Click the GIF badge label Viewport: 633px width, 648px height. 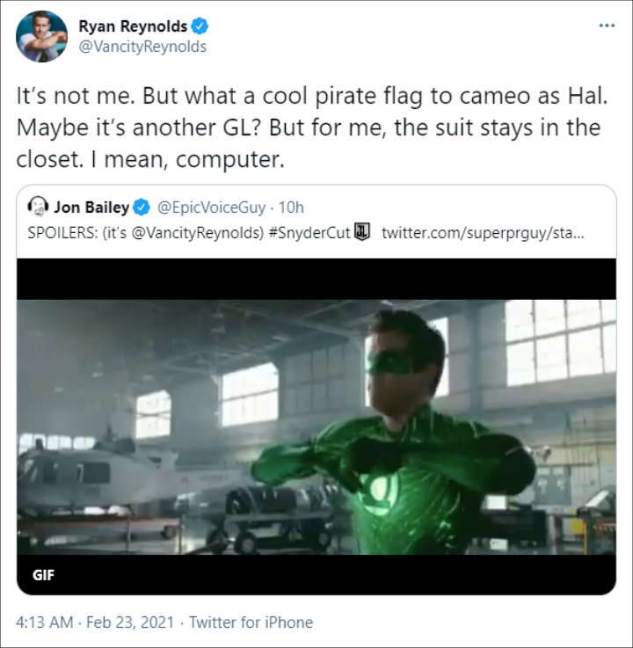pos(43,575)
